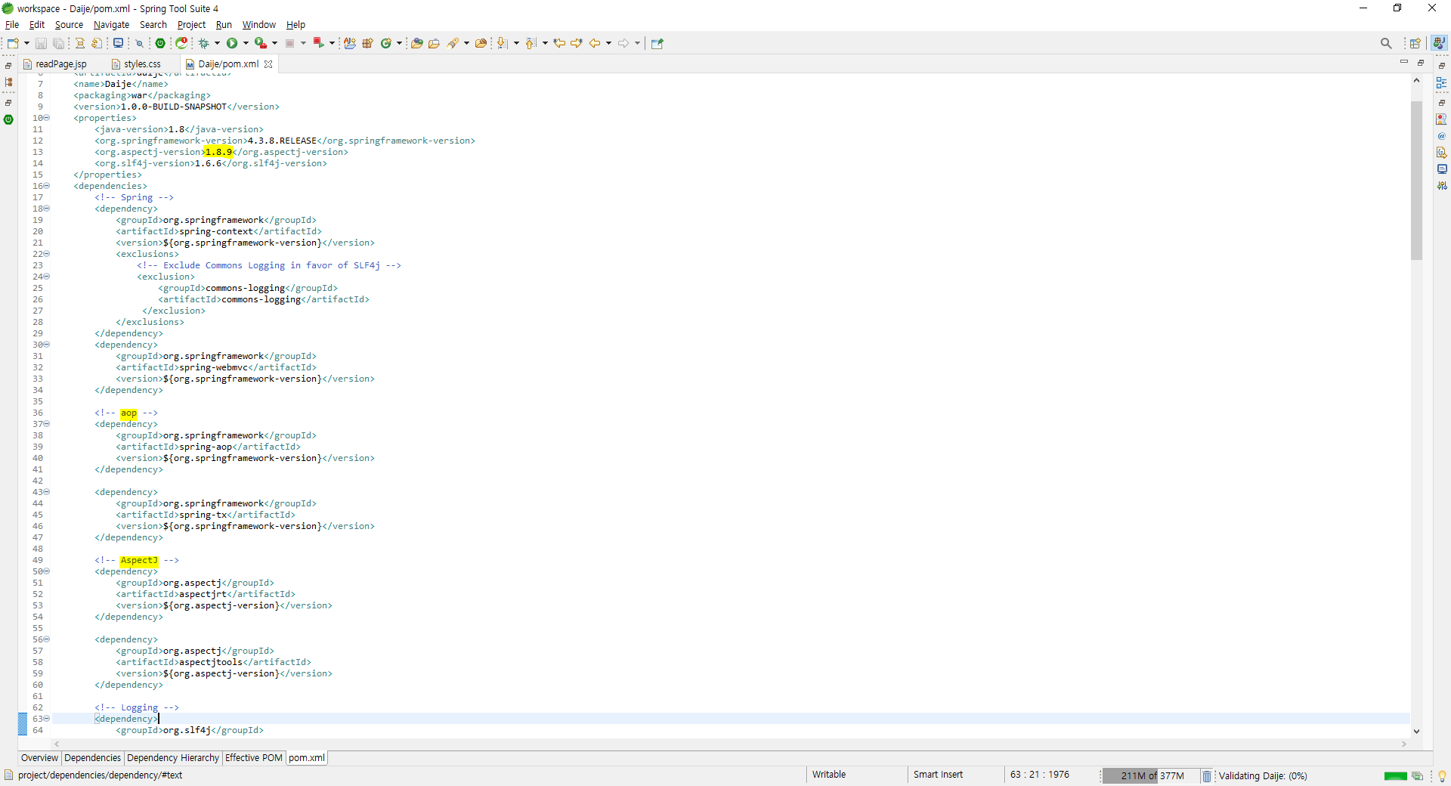
Task: Open the global search magnifier
Action: 1386,43
